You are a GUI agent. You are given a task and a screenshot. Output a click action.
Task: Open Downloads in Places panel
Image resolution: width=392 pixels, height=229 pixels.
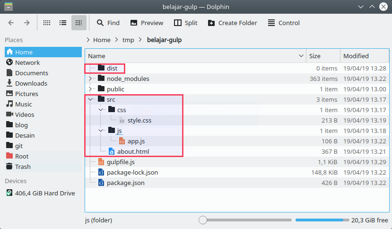coord(31,83)
